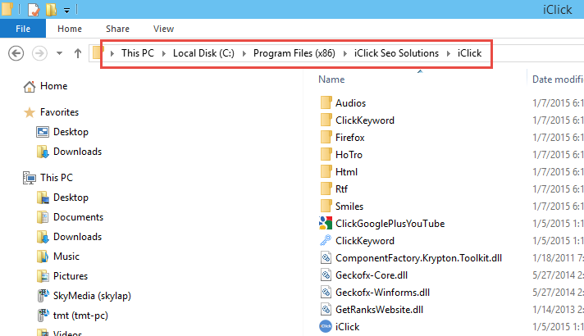Click the Firefox folder icon
The image size is (584, 336).
[326, 137]
